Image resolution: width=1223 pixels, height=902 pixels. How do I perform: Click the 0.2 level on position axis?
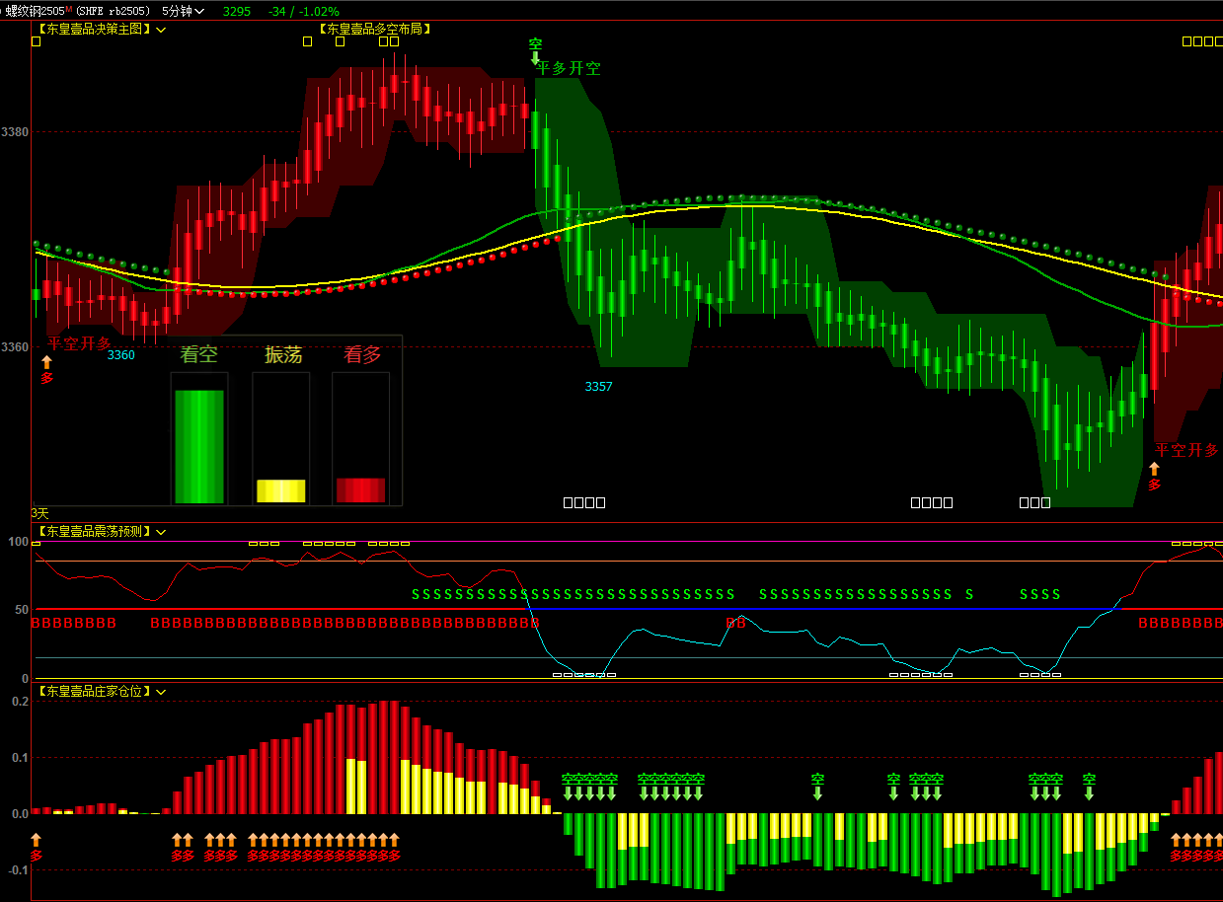pyautogui.click(x=20, y=702)
